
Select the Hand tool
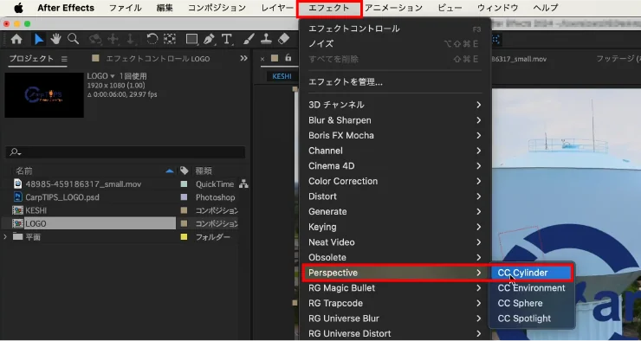point(55,39)
